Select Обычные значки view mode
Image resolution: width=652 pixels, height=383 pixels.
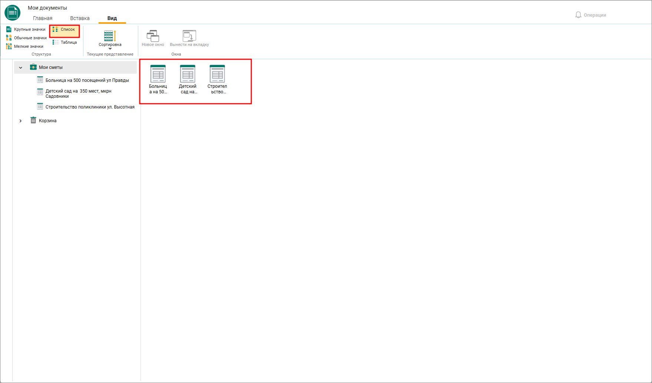click(x=26, y=38)
